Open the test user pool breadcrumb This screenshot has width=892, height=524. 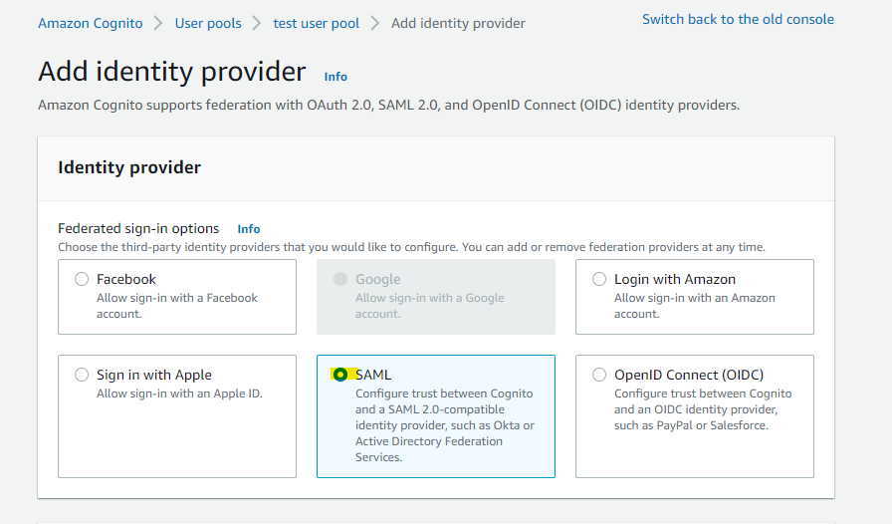tap(317, 23)
